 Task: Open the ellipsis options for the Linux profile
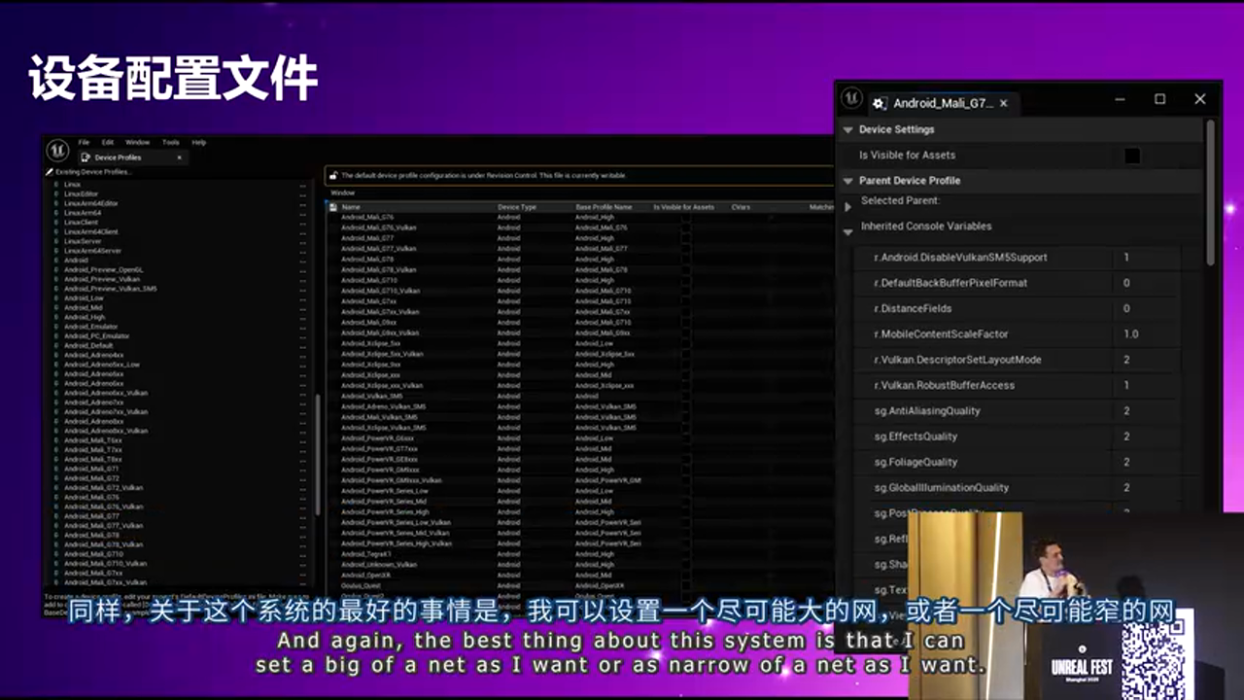(303, 185)
